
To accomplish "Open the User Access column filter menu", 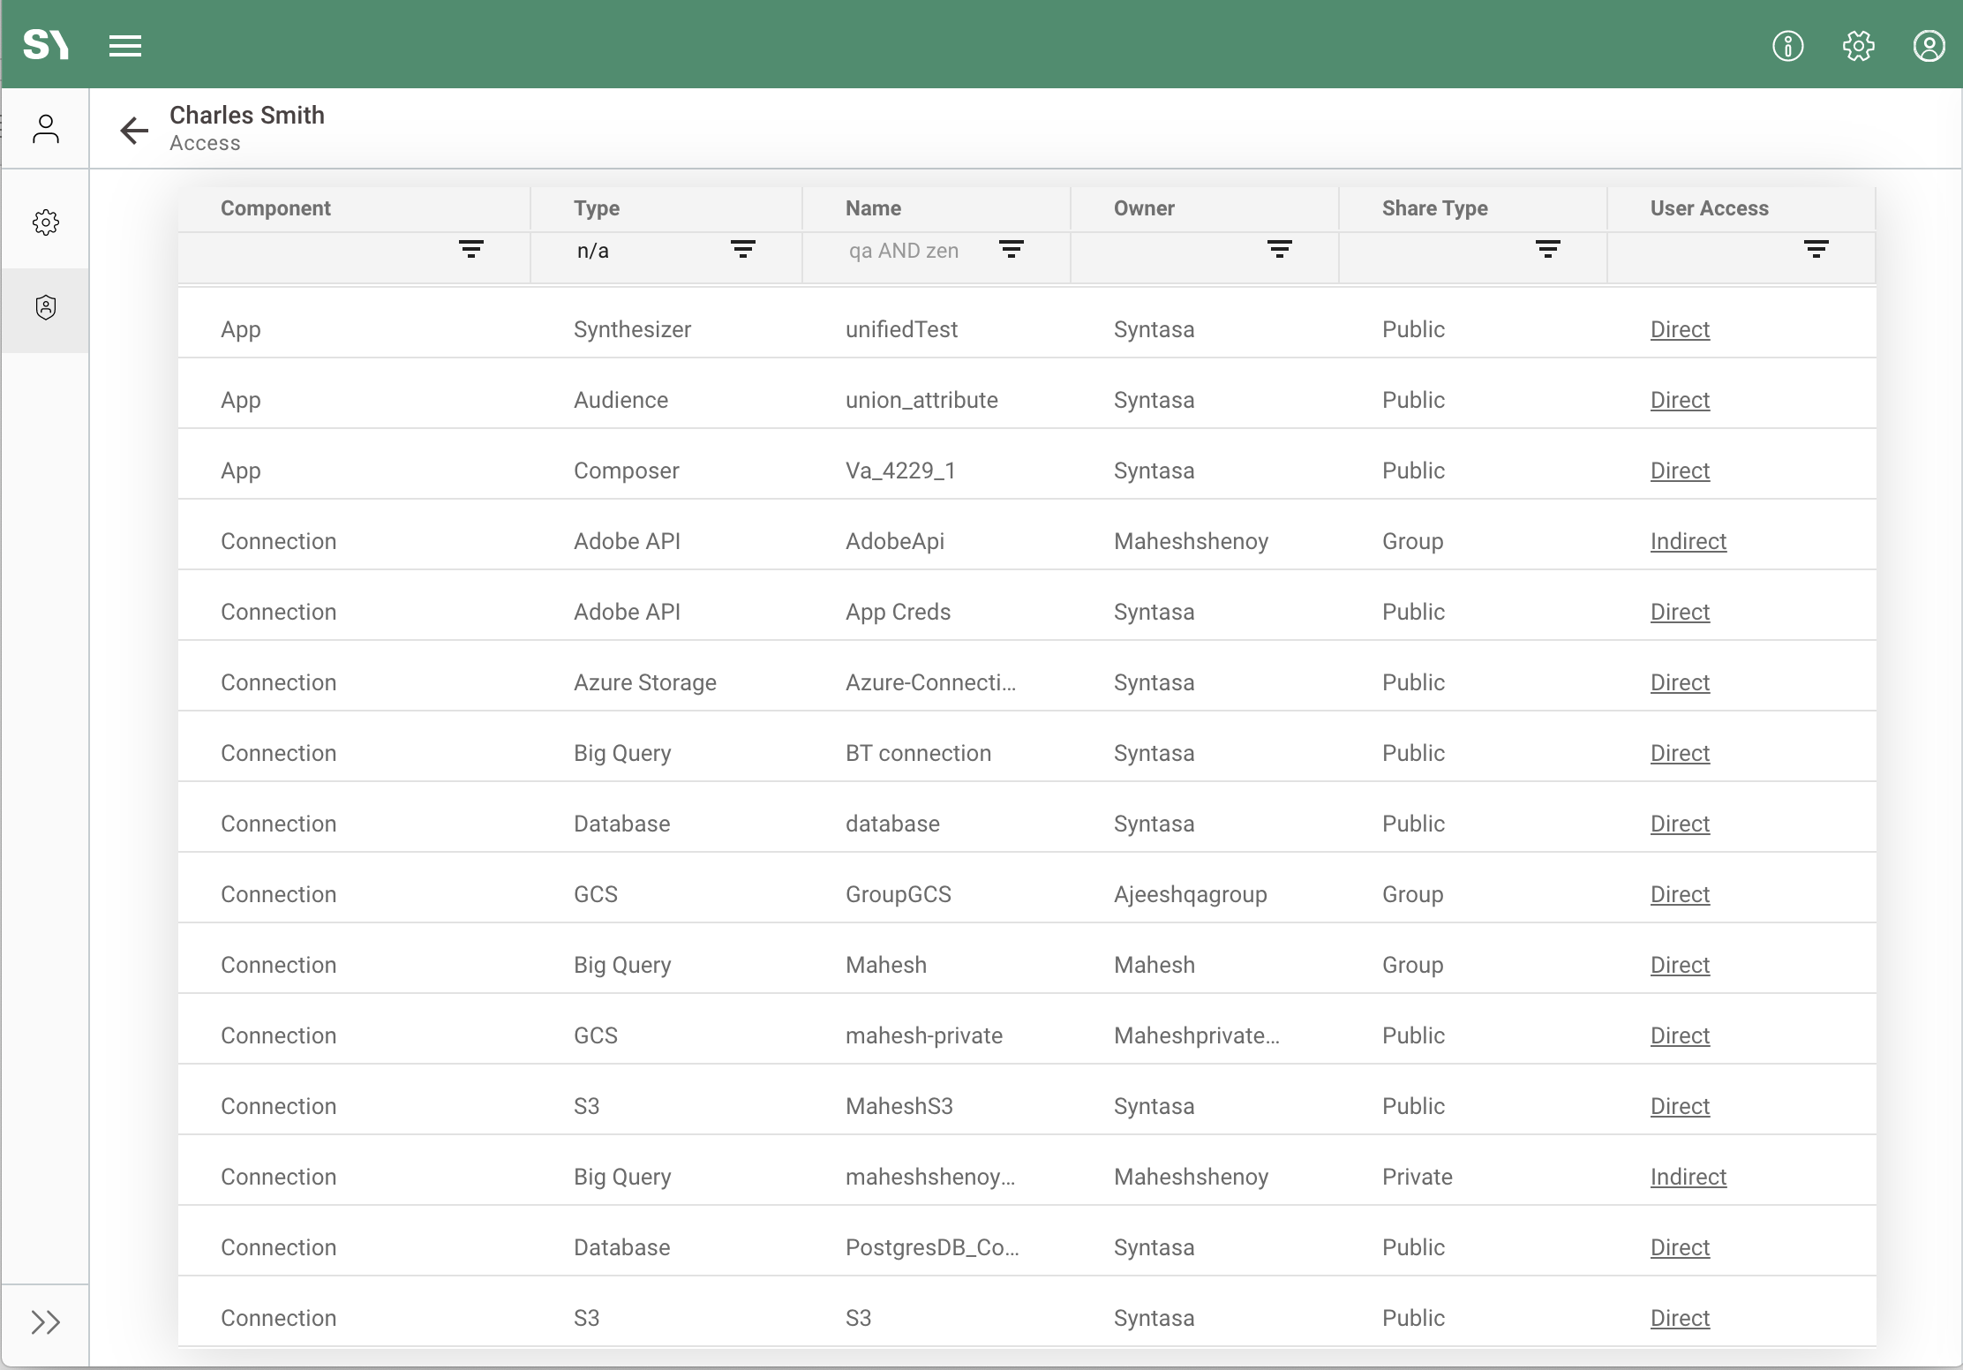I will tap(1816, 250).
